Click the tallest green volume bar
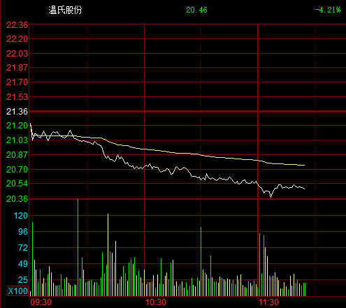346x308 pixels. (78, 247)
